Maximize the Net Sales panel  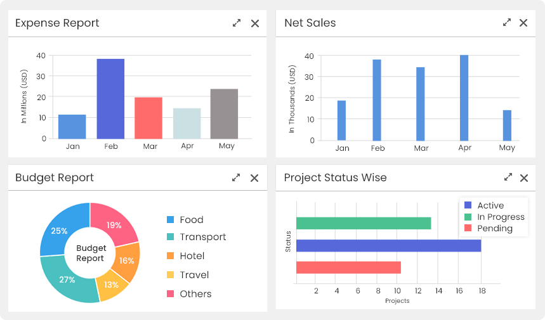click(x=507, y=22)
